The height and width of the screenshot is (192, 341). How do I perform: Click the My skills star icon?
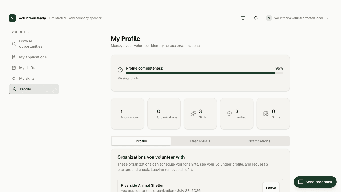14,78
